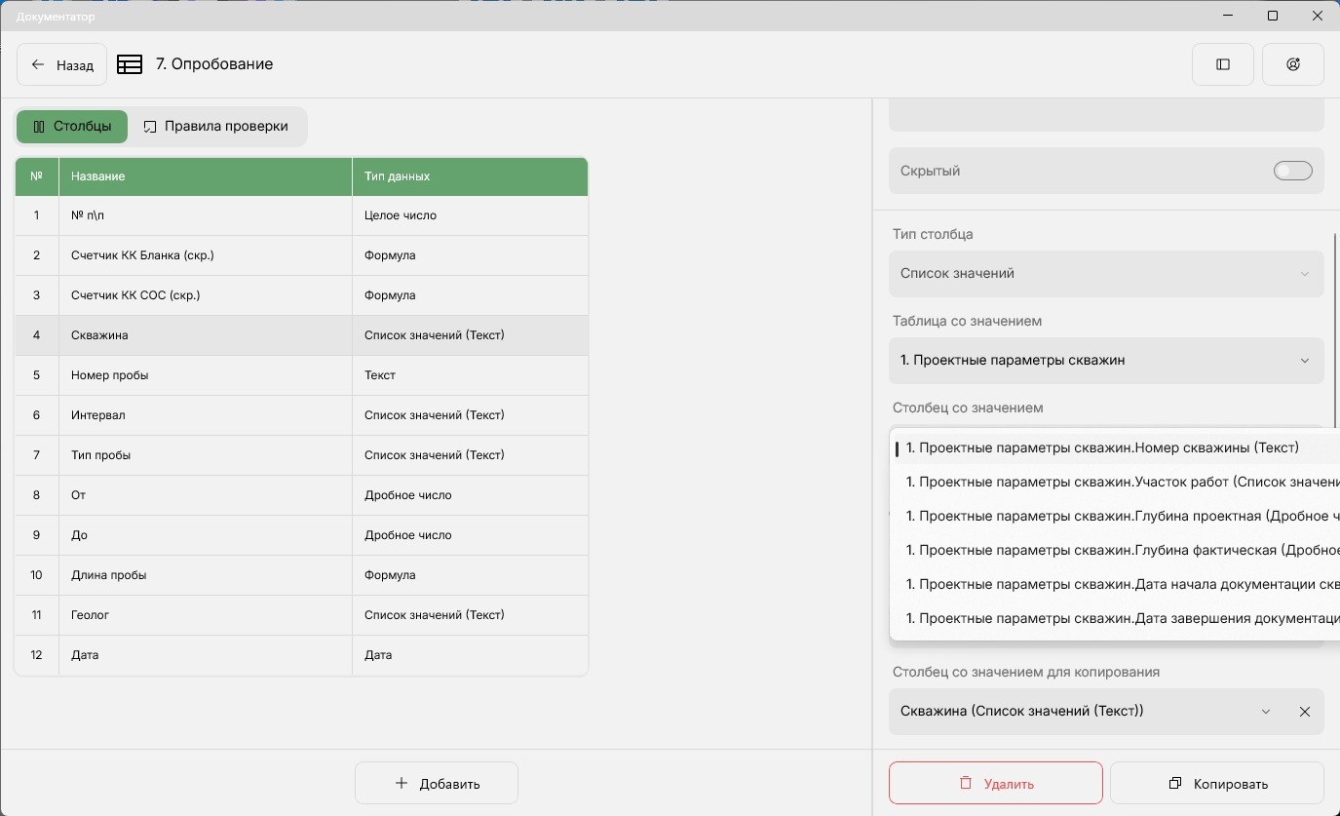Select the Счетчик КК Бланка (скр.) row
The width and height of the screenshot is (1340, 816).
point(301,255)
